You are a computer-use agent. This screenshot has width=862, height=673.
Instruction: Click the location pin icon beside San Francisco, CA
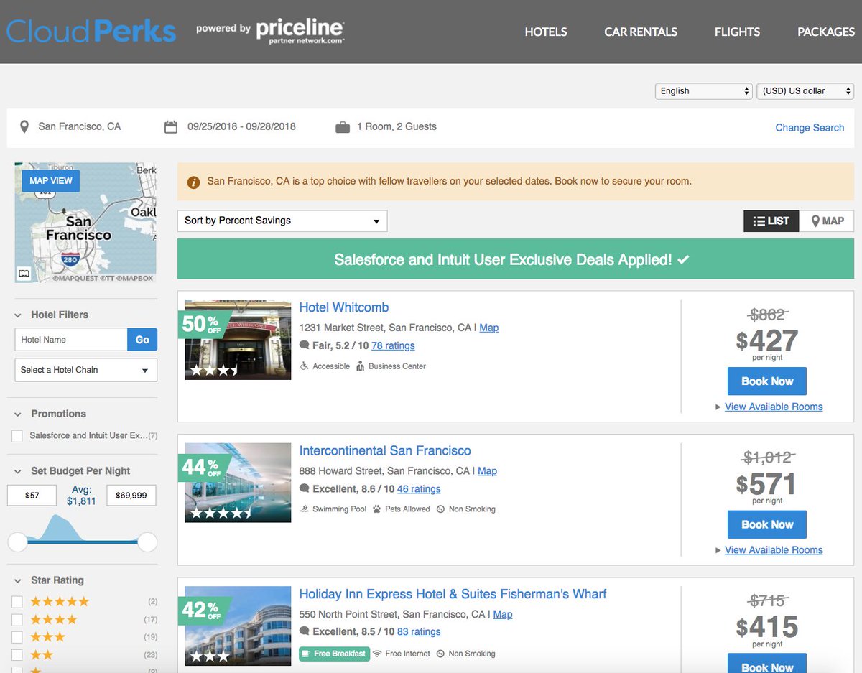click(x=24, y=127)
